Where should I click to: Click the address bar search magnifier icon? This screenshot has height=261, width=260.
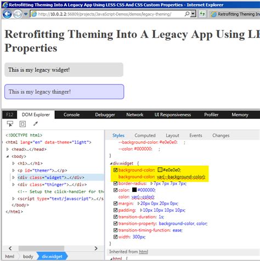click(x=187, y=14)
